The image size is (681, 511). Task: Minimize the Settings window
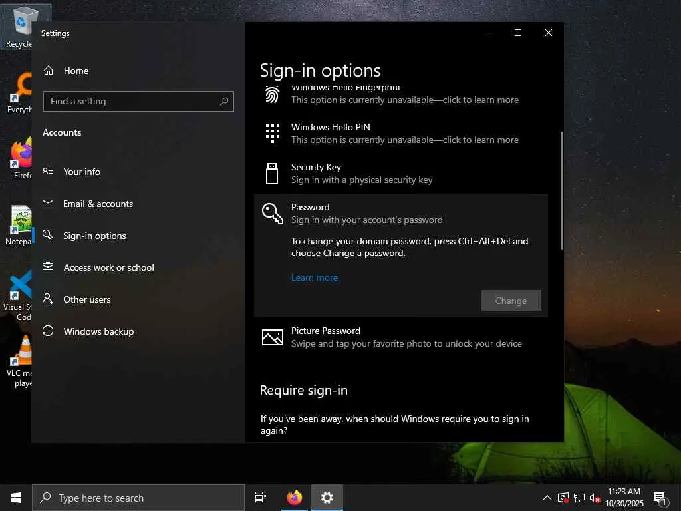pyautogui.click(x=487, y=33)
